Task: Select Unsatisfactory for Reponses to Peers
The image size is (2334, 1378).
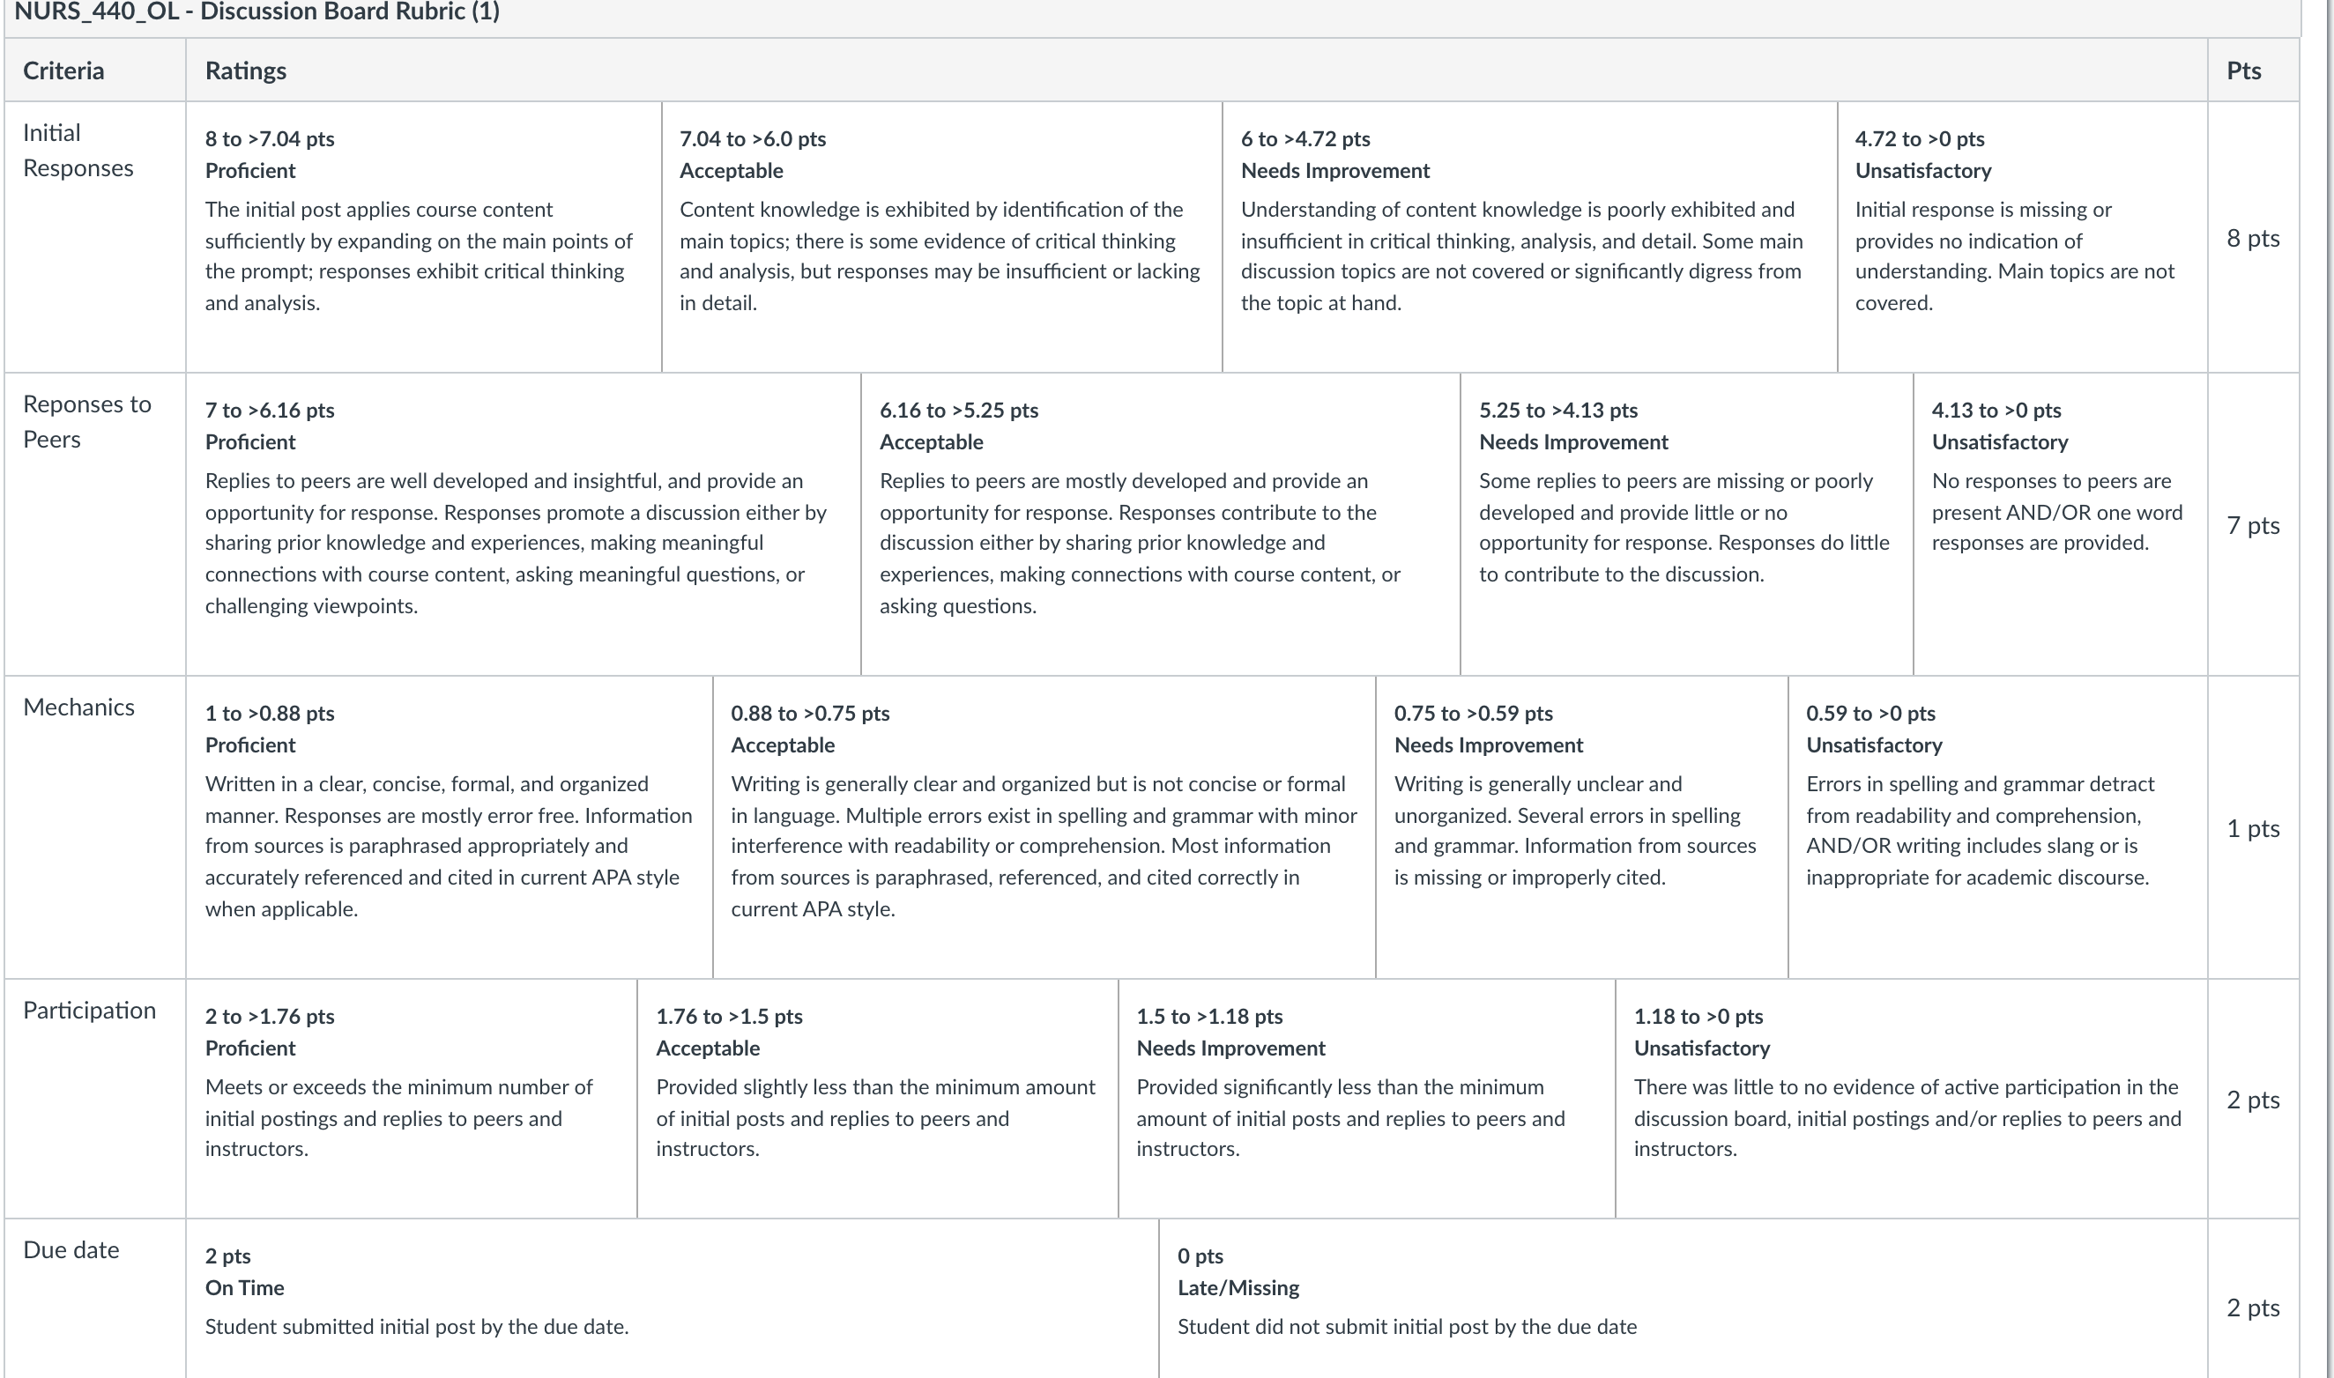Action: pos(2061,523)
